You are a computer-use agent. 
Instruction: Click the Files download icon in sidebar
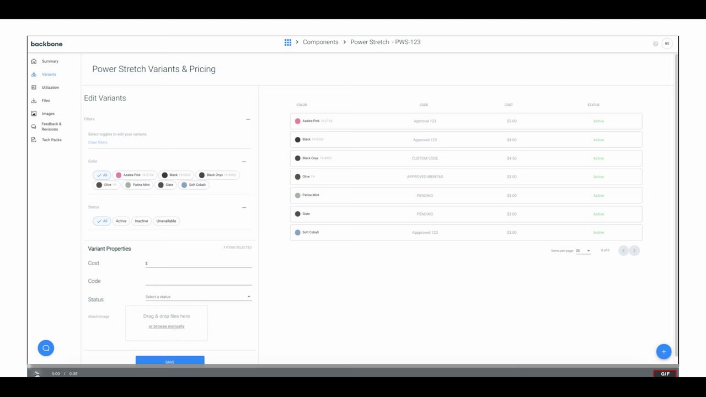[34, 100]
